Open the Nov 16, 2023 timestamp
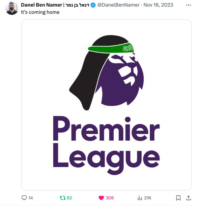 (x=158, y=5)
